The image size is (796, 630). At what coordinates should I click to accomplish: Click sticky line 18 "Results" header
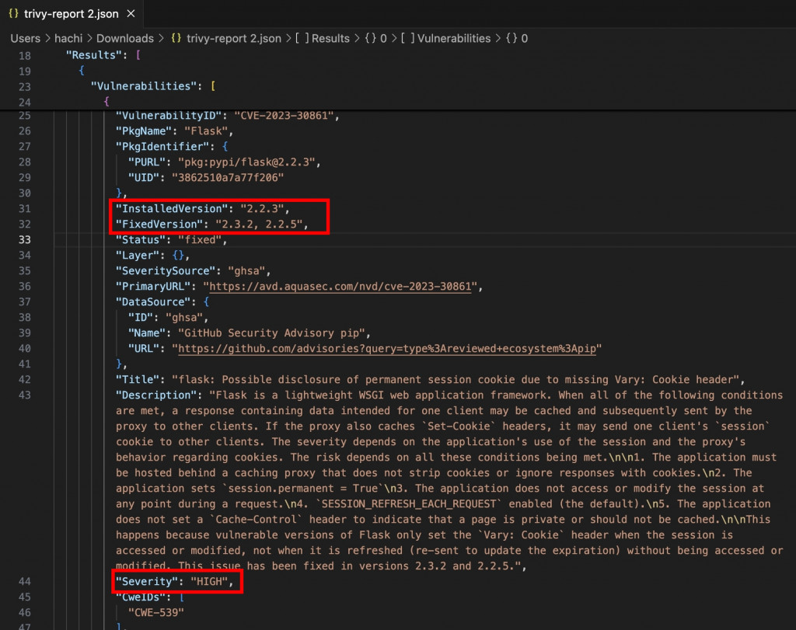[x=93, y=55]
